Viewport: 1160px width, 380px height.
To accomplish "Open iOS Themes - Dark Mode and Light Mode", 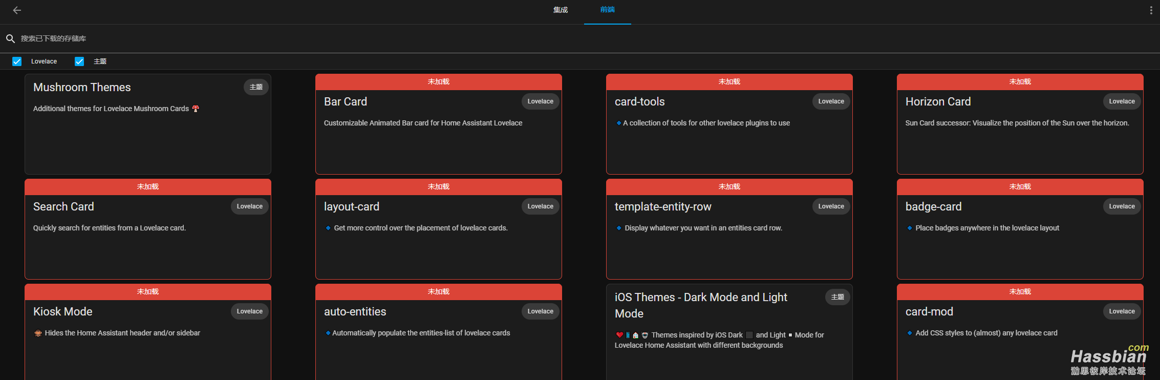I will [729, 332].
